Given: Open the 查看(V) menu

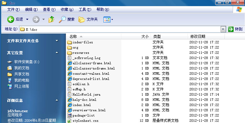Looking at the screenshot, I should click(49, 10).
